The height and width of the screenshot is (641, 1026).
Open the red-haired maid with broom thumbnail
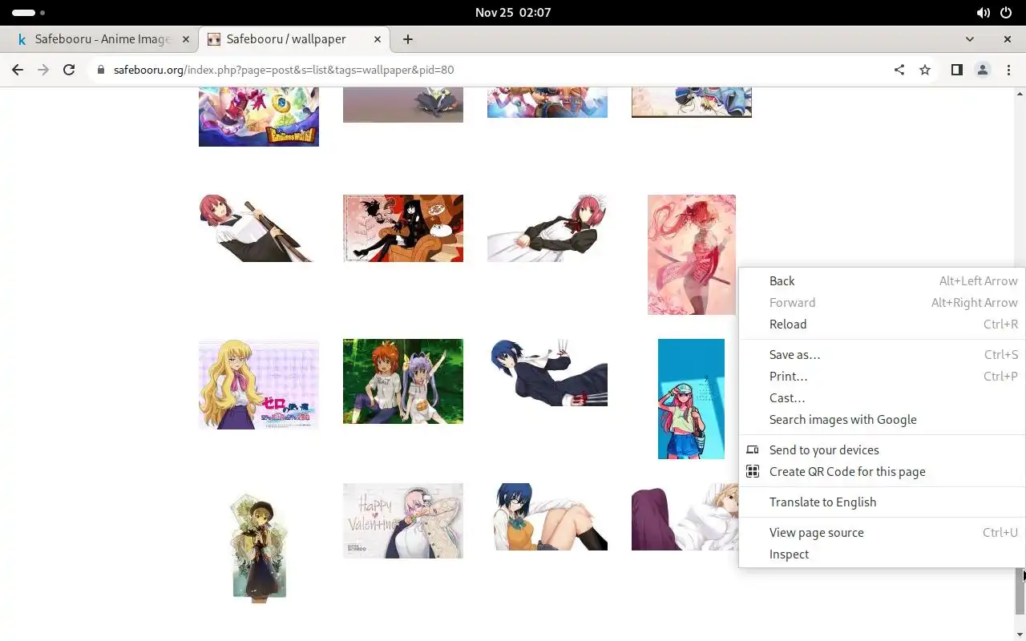(x=259, y=228)
